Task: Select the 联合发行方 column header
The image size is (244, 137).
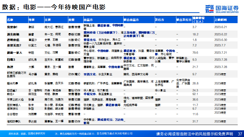Action: pos(184,20)
